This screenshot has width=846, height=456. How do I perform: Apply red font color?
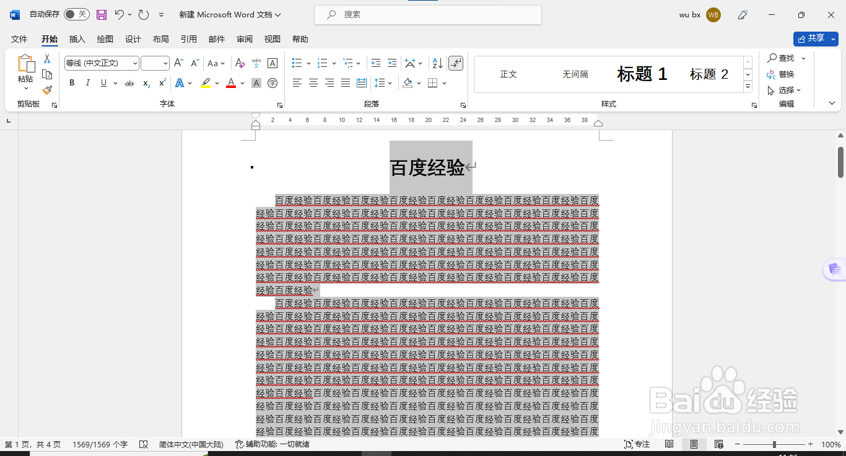click(x=231, y=83)
